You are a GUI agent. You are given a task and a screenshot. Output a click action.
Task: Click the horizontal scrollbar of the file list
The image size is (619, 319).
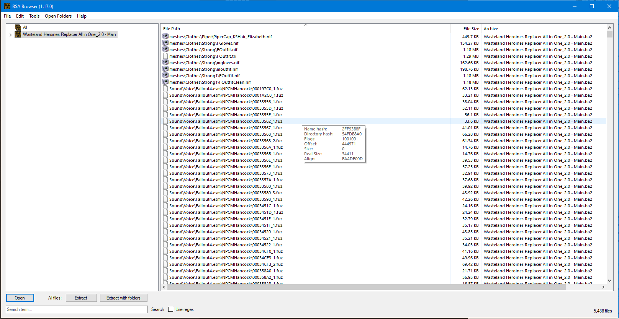[364, 287]
